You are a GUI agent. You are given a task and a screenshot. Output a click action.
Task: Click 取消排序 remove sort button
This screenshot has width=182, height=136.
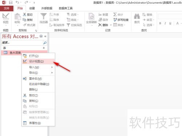click(x=57, y=25)
